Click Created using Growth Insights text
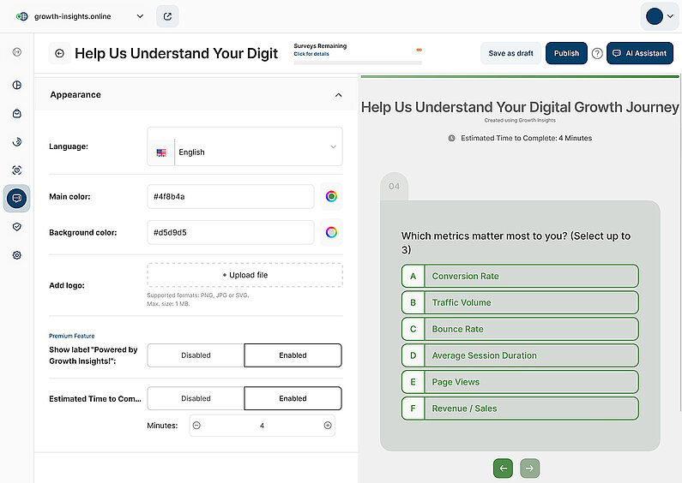Image resolution: width=682 pixels, height=483 pixels. point(520,120)
